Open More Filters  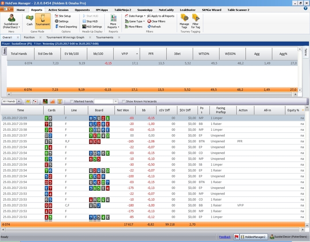(x=134, y=27)
